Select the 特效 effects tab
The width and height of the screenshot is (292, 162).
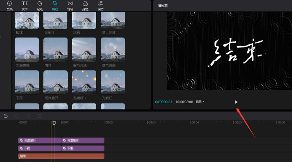pyautogui.click(x=55, y=6)
